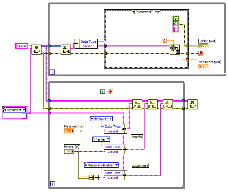Select the Fehler (in) error cluster control terminal
Viewport: 229px width, 192px height.
click(69, 151)
